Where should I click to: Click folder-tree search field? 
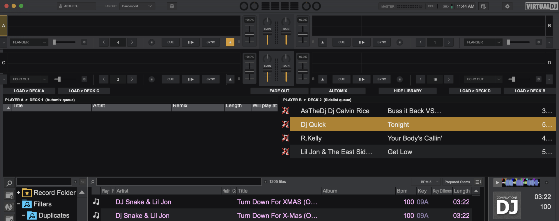[44, 182]
